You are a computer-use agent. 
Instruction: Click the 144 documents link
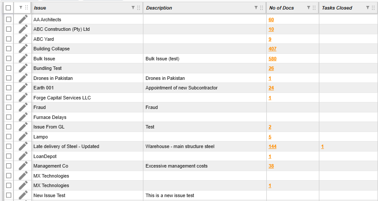pos(272,147)
